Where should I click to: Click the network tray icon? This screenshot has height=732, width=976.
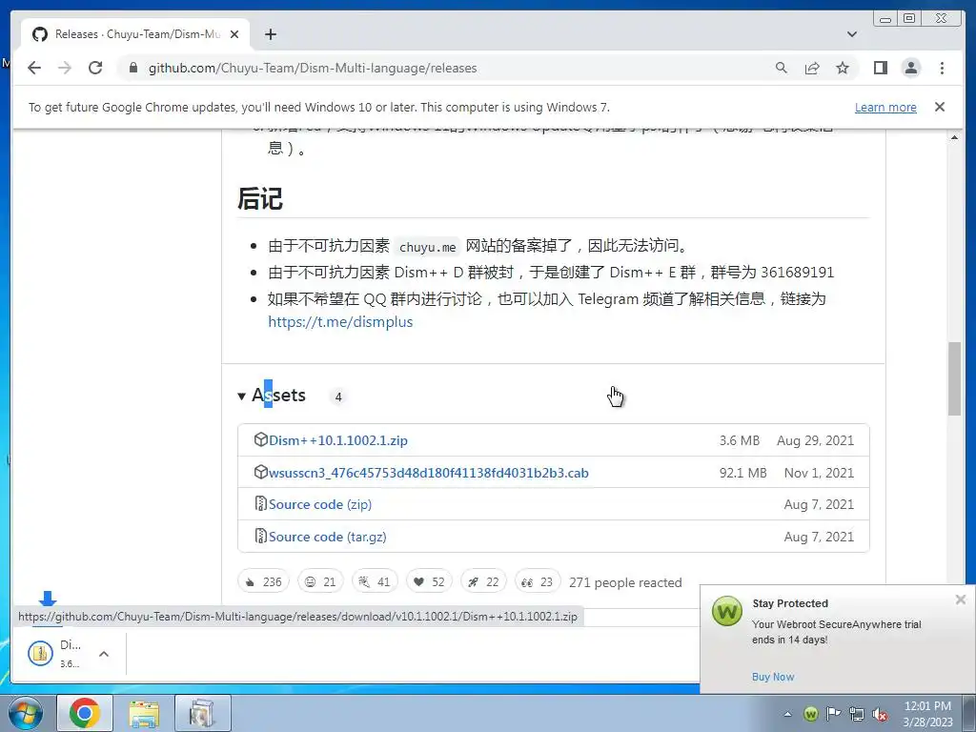pos(857,714)
